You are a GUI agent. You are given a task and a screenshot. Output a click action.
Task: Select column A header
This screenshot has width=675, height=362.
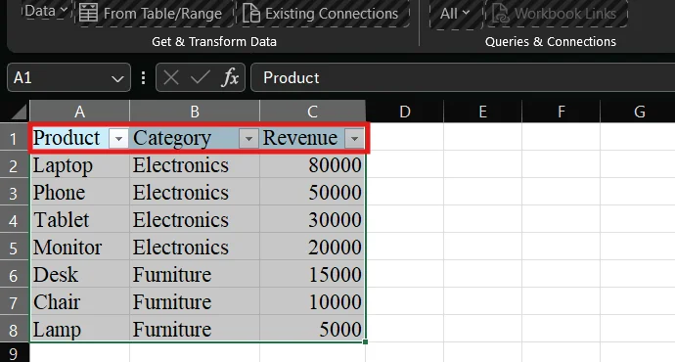79,112
